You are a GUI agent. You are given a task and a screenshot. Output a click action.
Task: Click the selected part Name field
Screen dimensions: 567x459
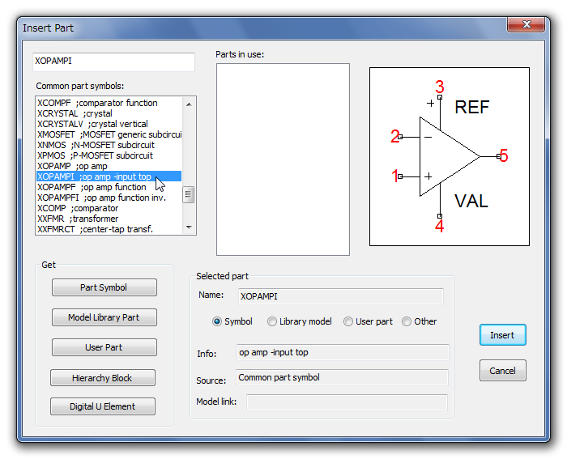tap(341, 296)
